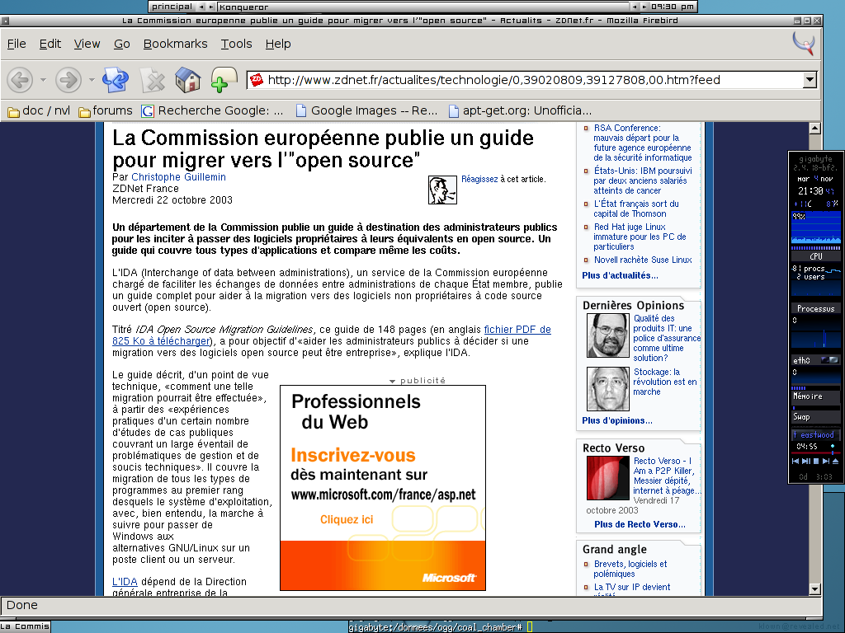Viewport: 845px width, 633px height.
Task: Open the 'doc / nvl' bookmark folder
Action: click(39, 111)
